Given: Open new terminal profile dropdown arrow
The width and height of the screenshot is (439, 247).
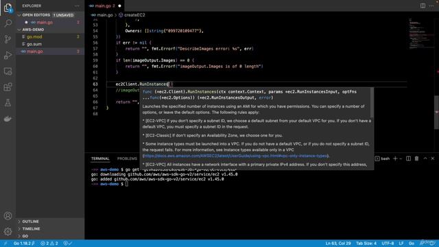Looking at the screenshot, I should click(x=401, y=158).
